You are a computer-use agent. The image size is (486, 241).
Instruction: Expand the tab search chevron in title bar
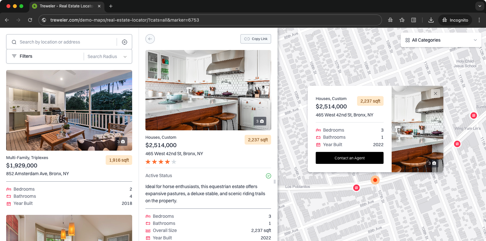coord(480,6)
